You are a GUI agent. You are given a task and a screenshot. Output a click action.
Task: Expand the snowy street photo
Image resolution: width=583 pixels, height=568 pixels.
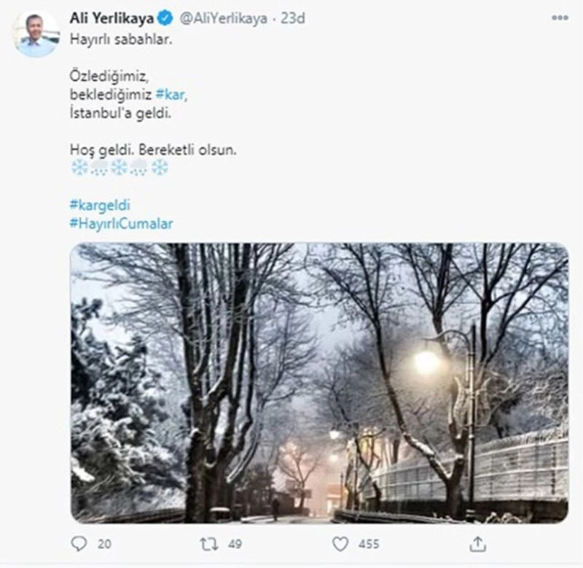click(x=319, y=383)
